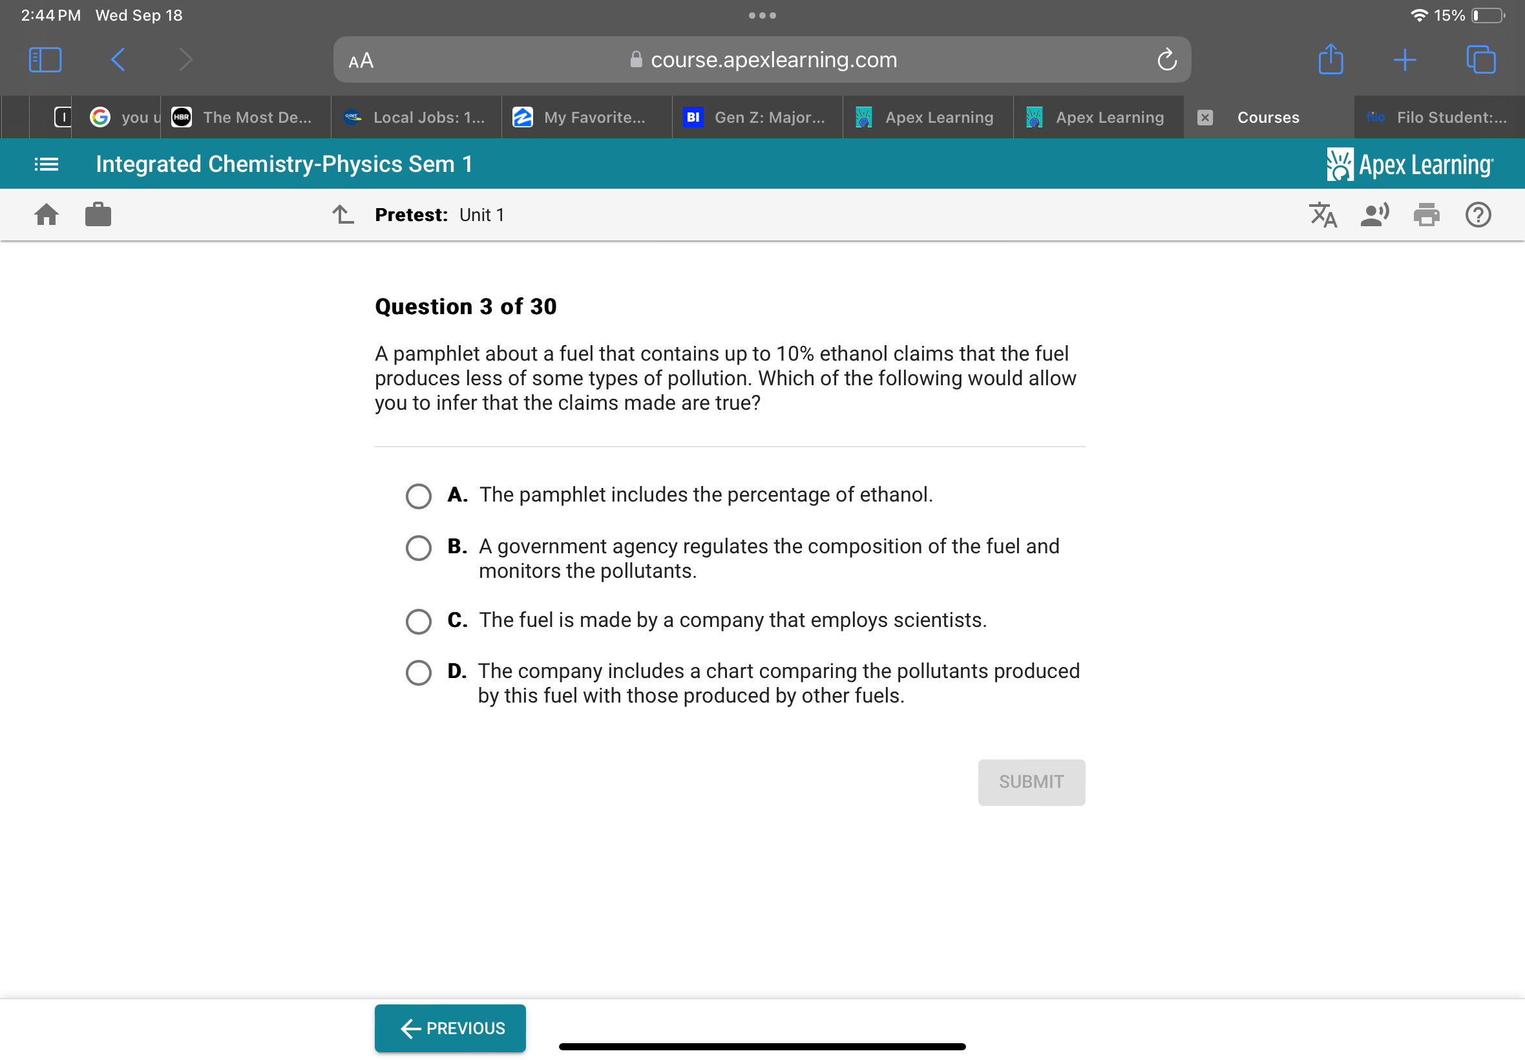The image size is (1525, 1060).
Task: Click the SUBMIT button
Action: click(x=1030, y=782)
